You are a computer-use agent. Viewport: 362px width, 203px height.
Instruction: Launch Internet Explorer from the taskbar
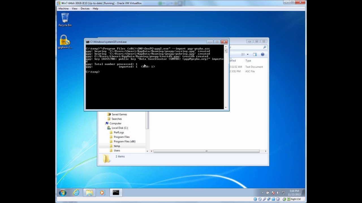(x=76, y=193)
